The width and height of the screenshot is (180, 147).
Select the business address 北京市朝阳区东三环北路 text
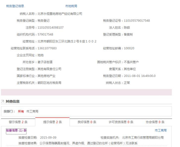[x=67, y=41]
